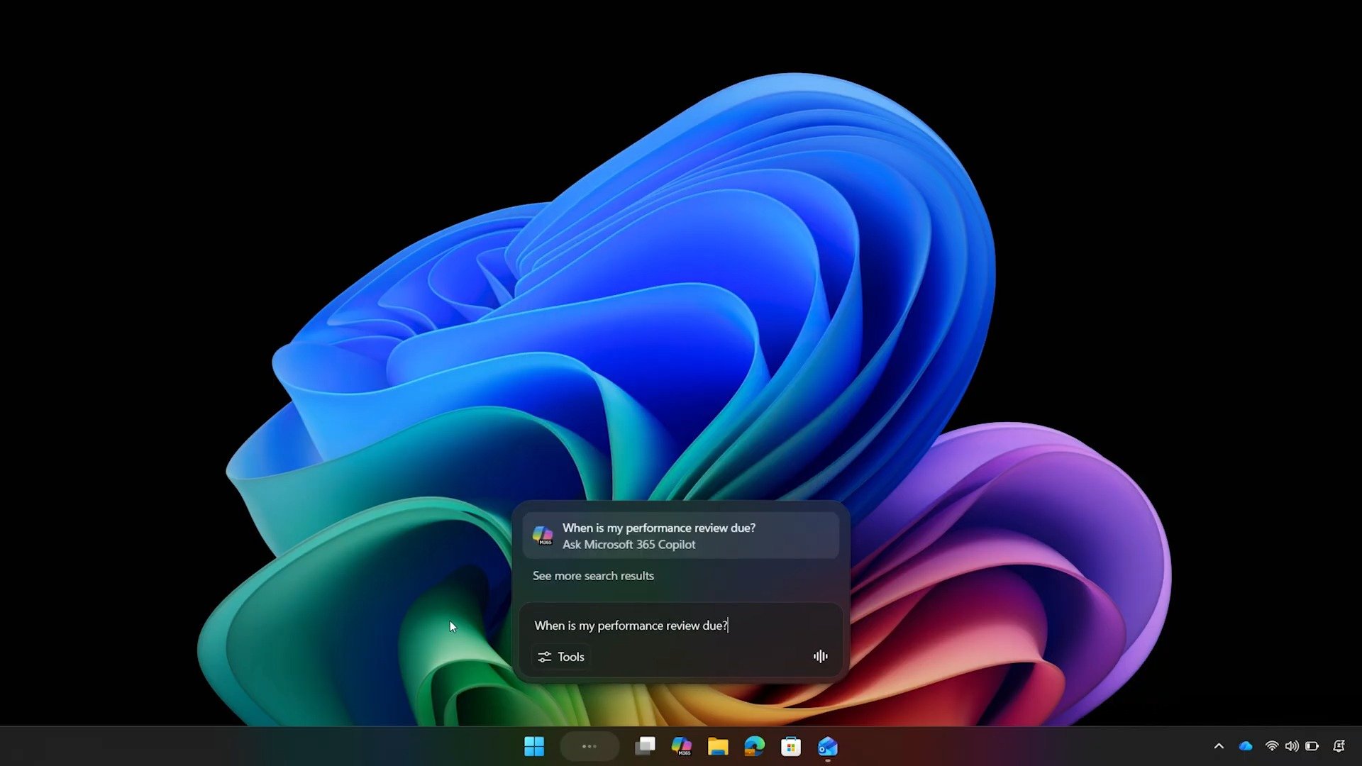Open Wi-Fi network settings in tray

pos(1272,746)
